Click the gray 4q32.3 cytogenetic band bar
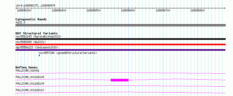Screen dimensions: 233x96 click(x=120, y=25)
